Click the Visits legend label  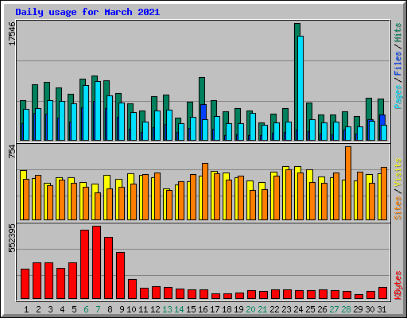point(397,173)
